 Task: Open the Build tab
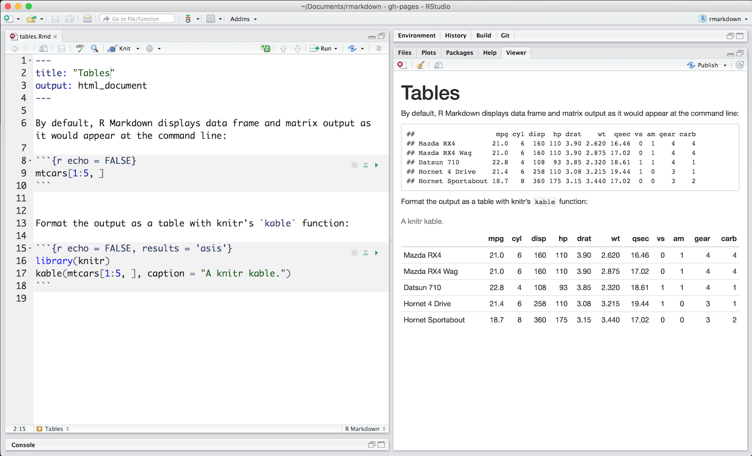coord(484,35)
